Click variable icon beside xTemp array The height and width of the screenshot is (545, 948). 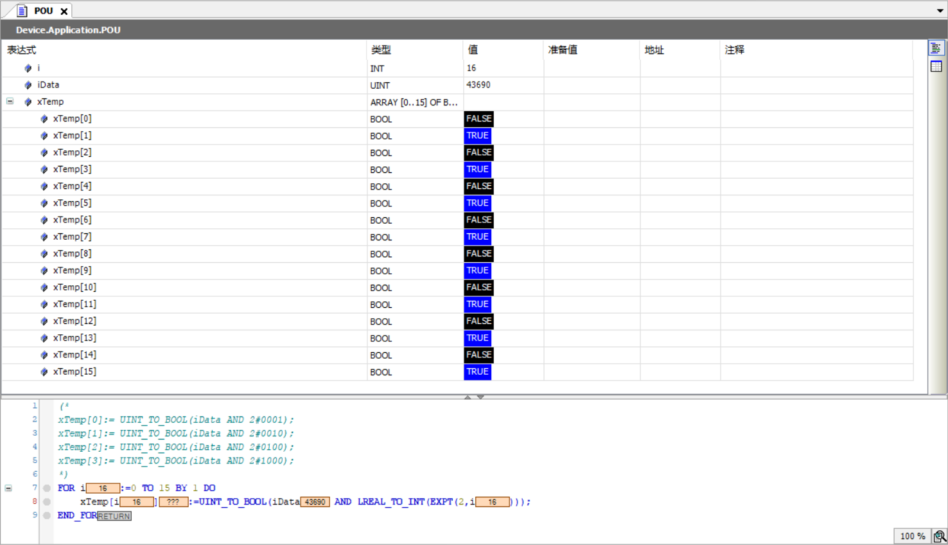pos(28,102)
